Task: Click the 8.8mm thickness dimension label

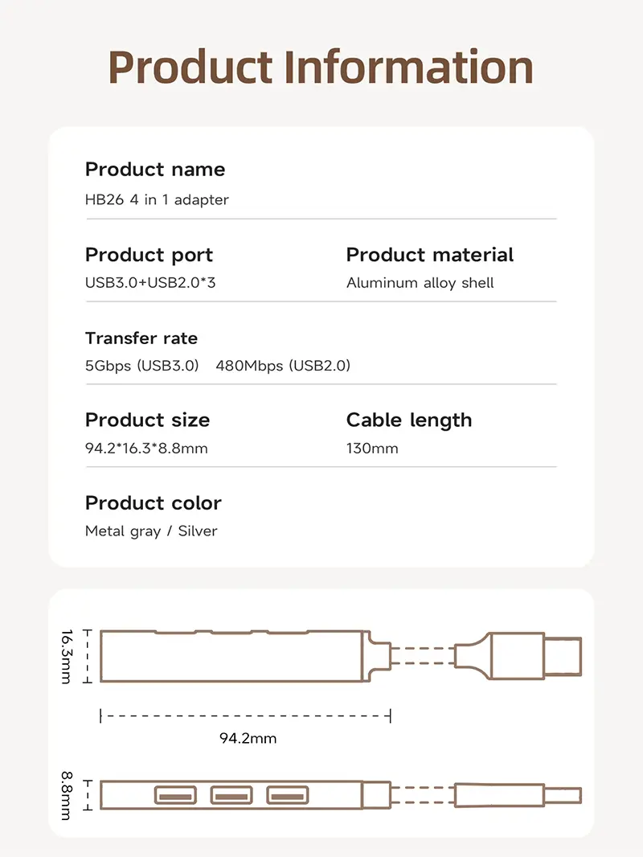Action: click(66, 795)
